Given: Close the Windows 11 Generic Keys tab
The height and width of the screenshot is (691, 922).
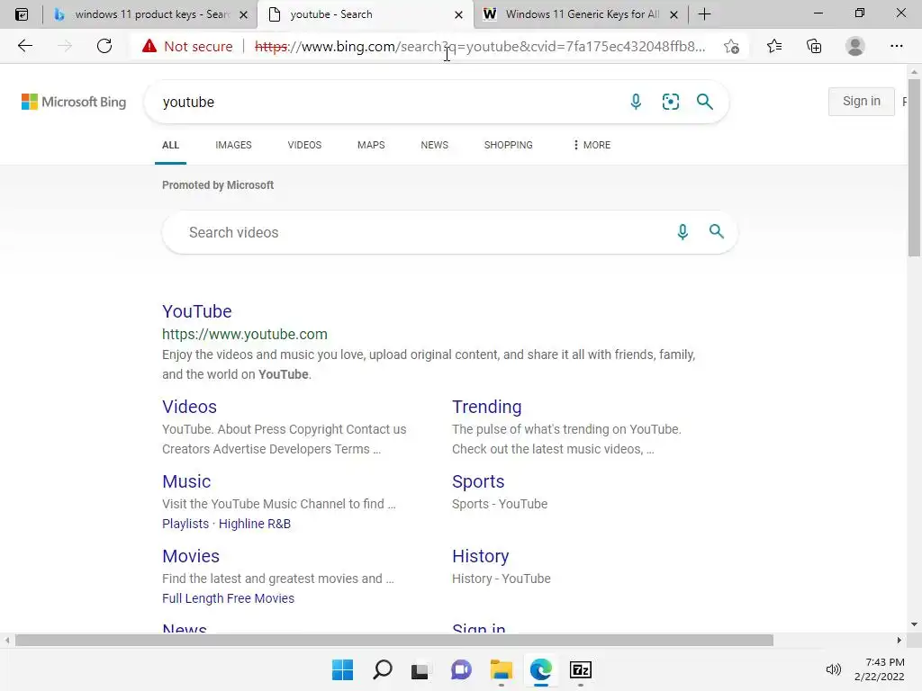Looking at the screenshot, I should click(x=674, y=14).
